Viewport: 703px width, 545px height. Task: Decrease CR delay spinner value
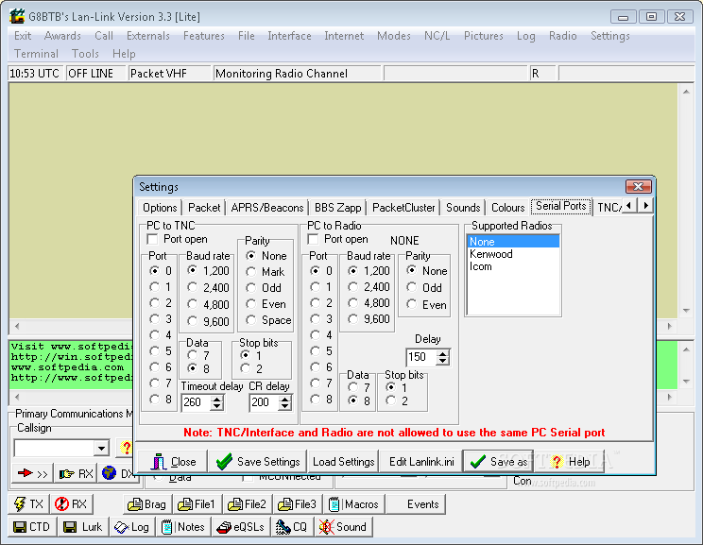pos(285,406)
